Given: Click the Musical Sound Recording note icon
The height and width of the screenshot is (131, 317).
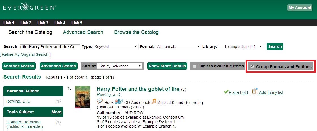Looking at the screenshot, I should [154, 101].
